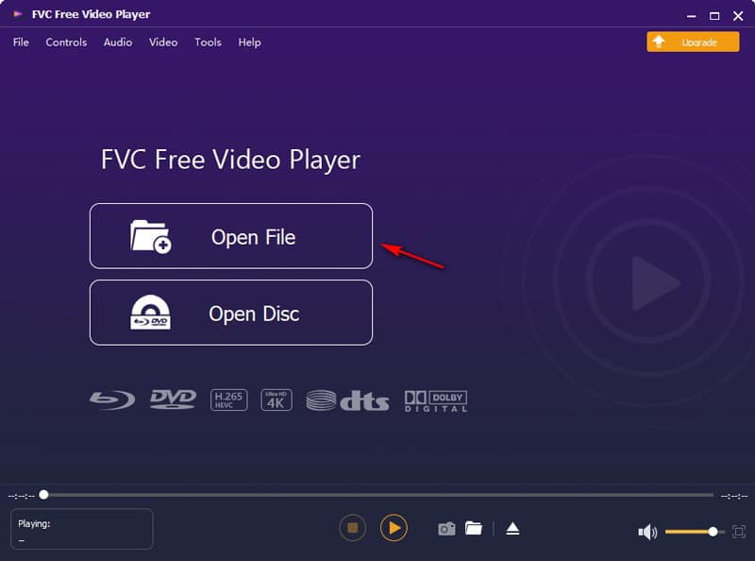Maximize the FVC player window
The width and height of the screenshot is (755, 561).
[714, 16]
